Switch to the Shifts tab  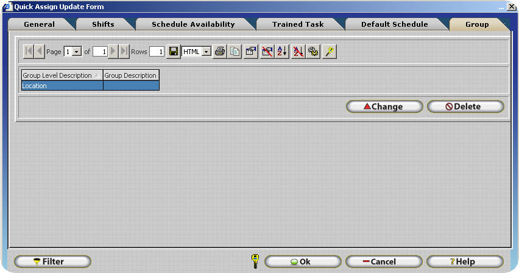[x=103, y=24]
